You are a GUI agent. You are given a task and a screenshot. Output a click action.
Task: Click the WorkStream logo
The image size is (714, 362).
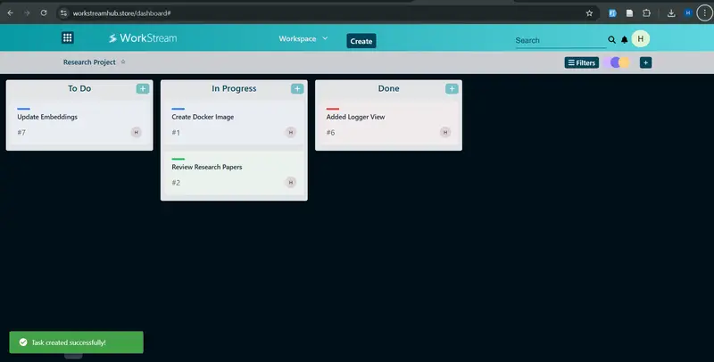[143, 38]
